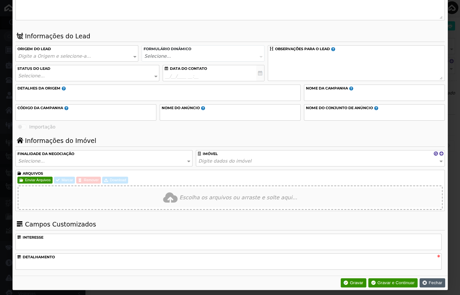Click cloud upload icon in drop area
This screenshot has width=460, height=295.
(170, 198)
